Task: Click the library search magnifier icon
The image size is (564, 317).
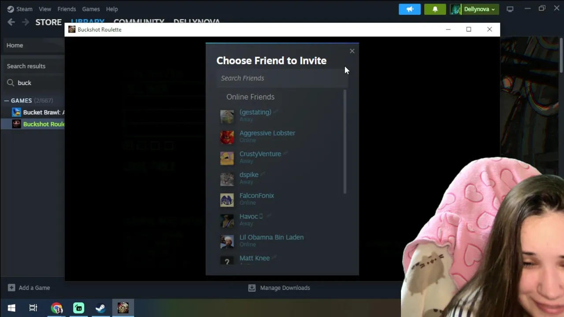Action: [11, 83]
